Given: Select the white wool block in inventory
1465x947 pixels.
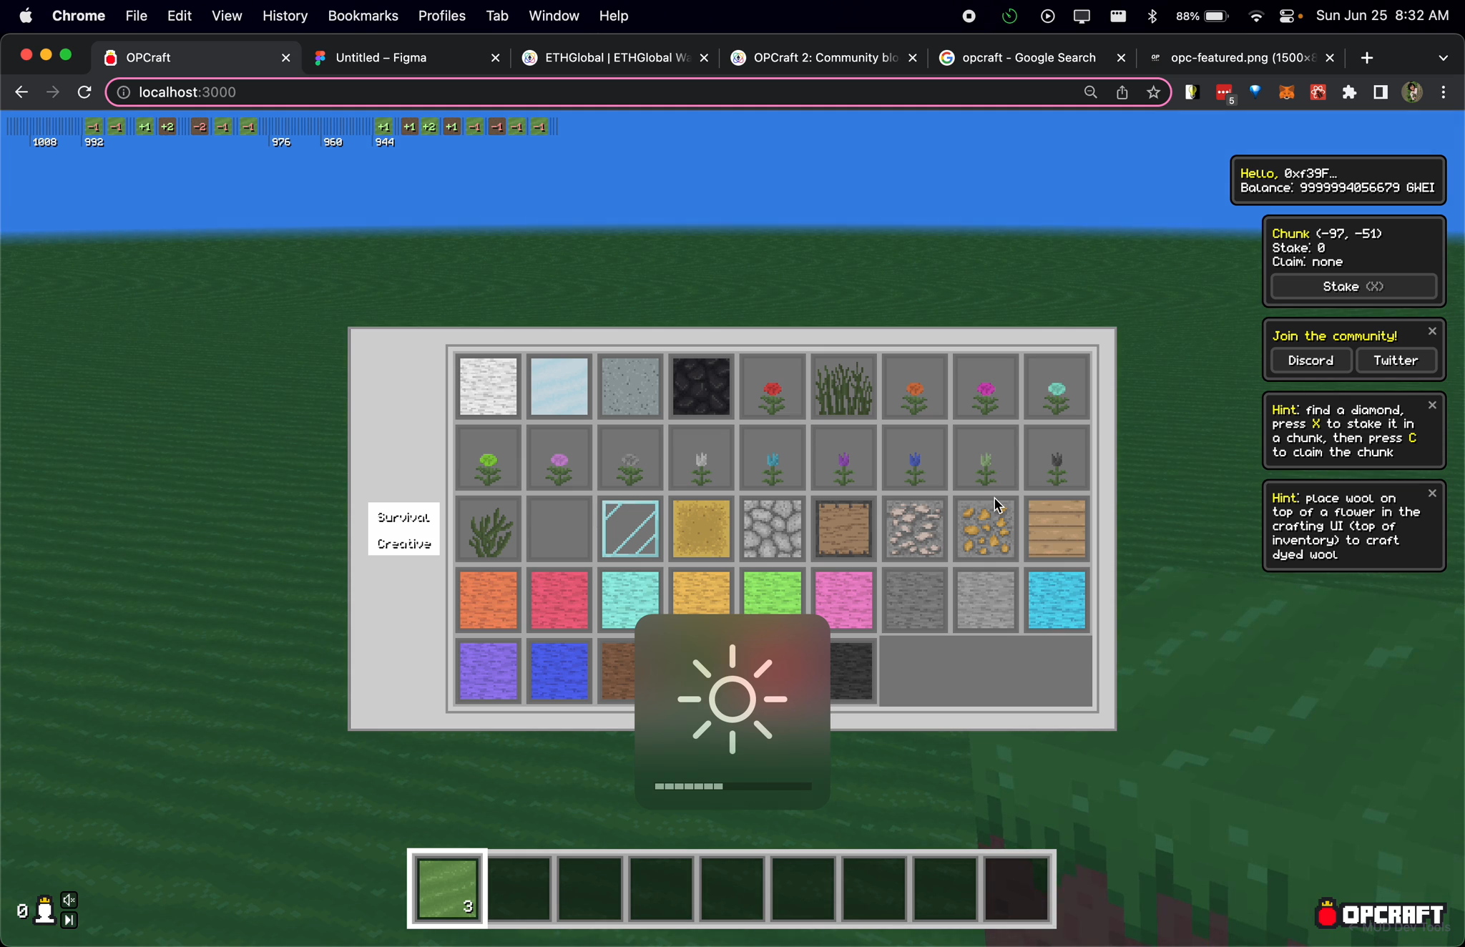Looking at the screenshot, I should tap(488, 386).
